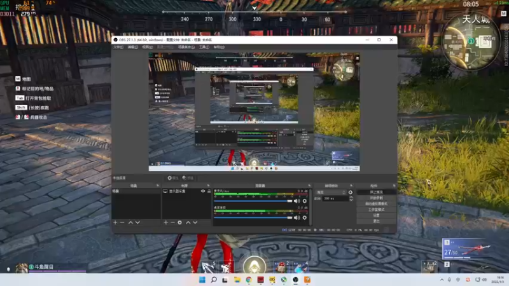Click the 属性 Properties button above sources
Image resolution: width=509 pixels, height=286 pixels.
(172, 178)
